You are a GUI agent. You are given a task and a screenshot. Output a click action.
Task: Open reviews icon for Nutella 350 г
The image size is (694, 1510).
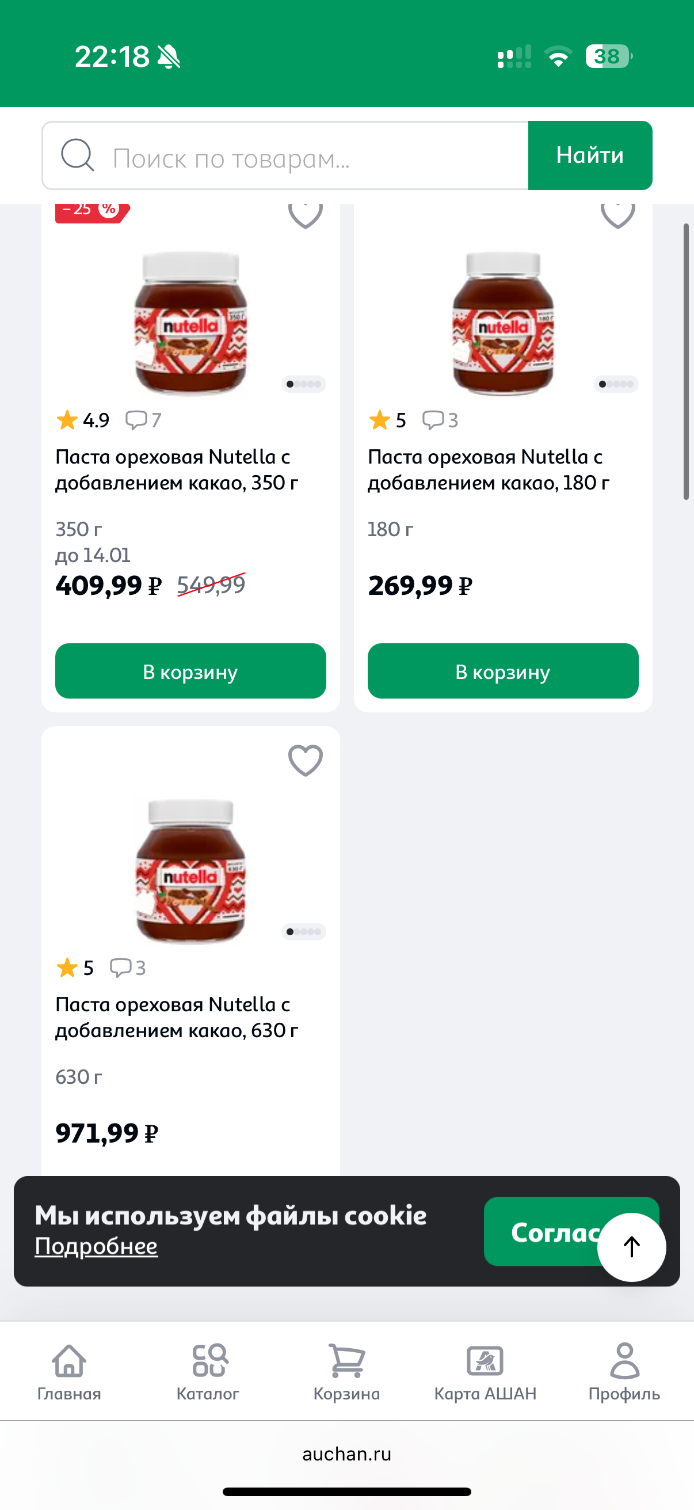pos(136,420)
